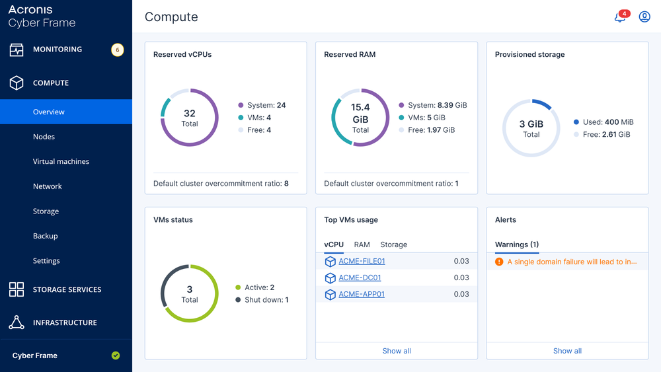
Task: Click the Monitoring heartbeat icon in sidebar
Action: (x=17, y=50)
